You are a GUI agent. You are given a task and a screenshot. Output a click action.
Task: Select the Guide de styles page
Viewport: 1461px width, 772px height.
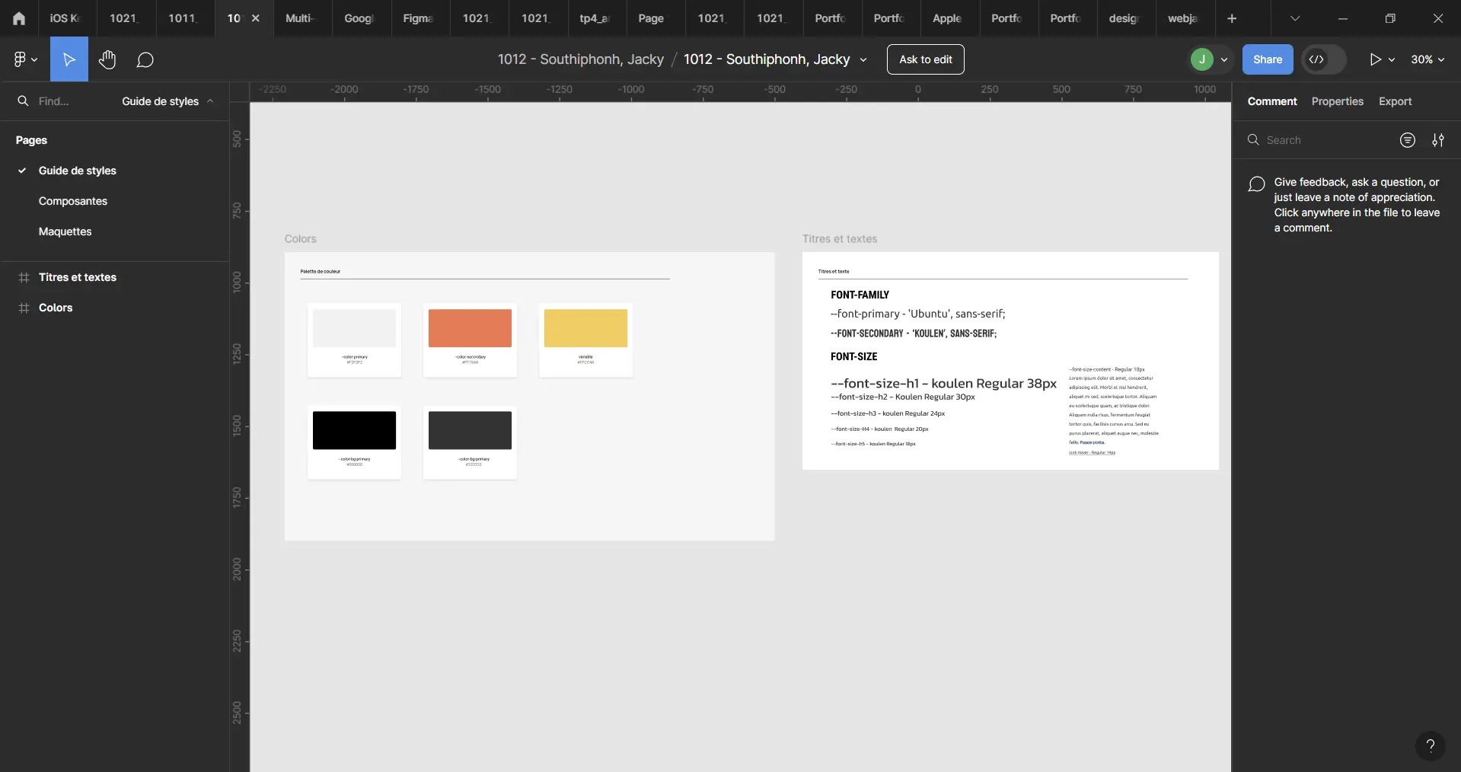tap(78, 171)
